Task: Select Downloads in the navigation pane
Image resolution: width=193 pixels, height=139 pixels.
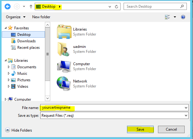Action: coord(26,41)
